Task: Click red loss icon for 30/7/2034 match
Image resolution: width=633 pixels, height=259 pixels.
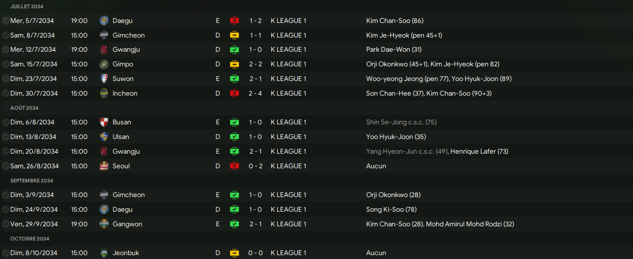Action: click(x=234, y=93)
